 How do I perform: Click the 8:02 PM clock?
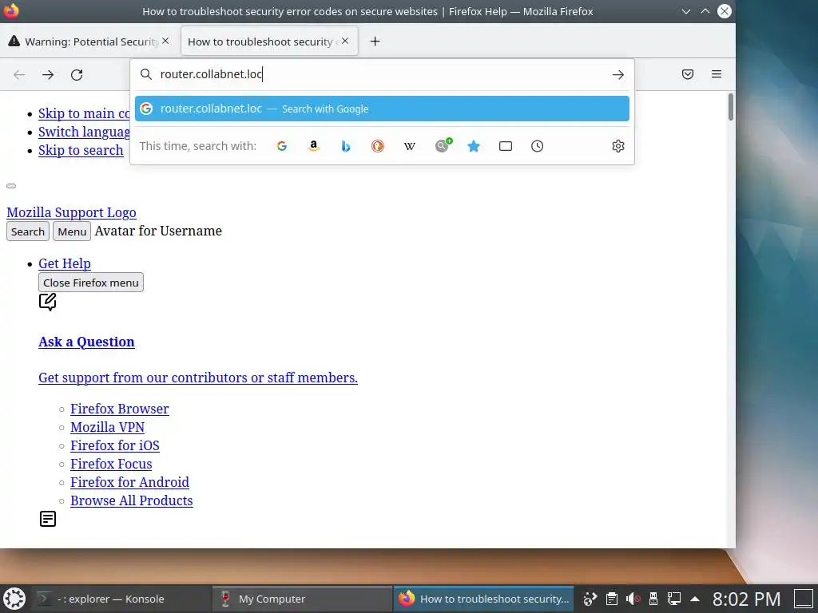[746, 599]
